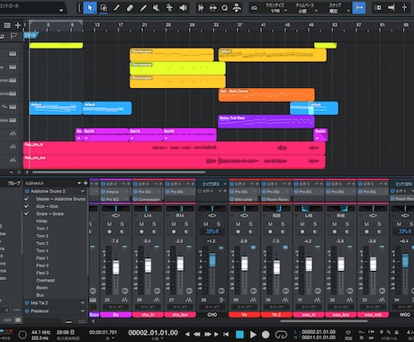The image size is (414, 342).
Task: Expand the Presence instrument menu
Action: tap(83, 311)
